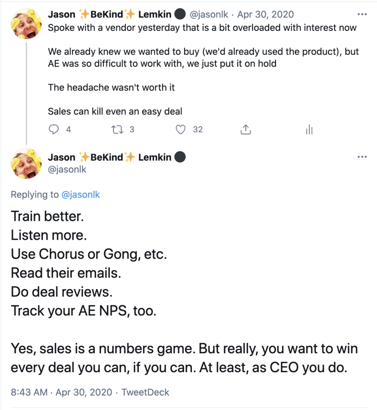
Task: Click the avatar on the reply tweet
Action: tap(26, 165)
